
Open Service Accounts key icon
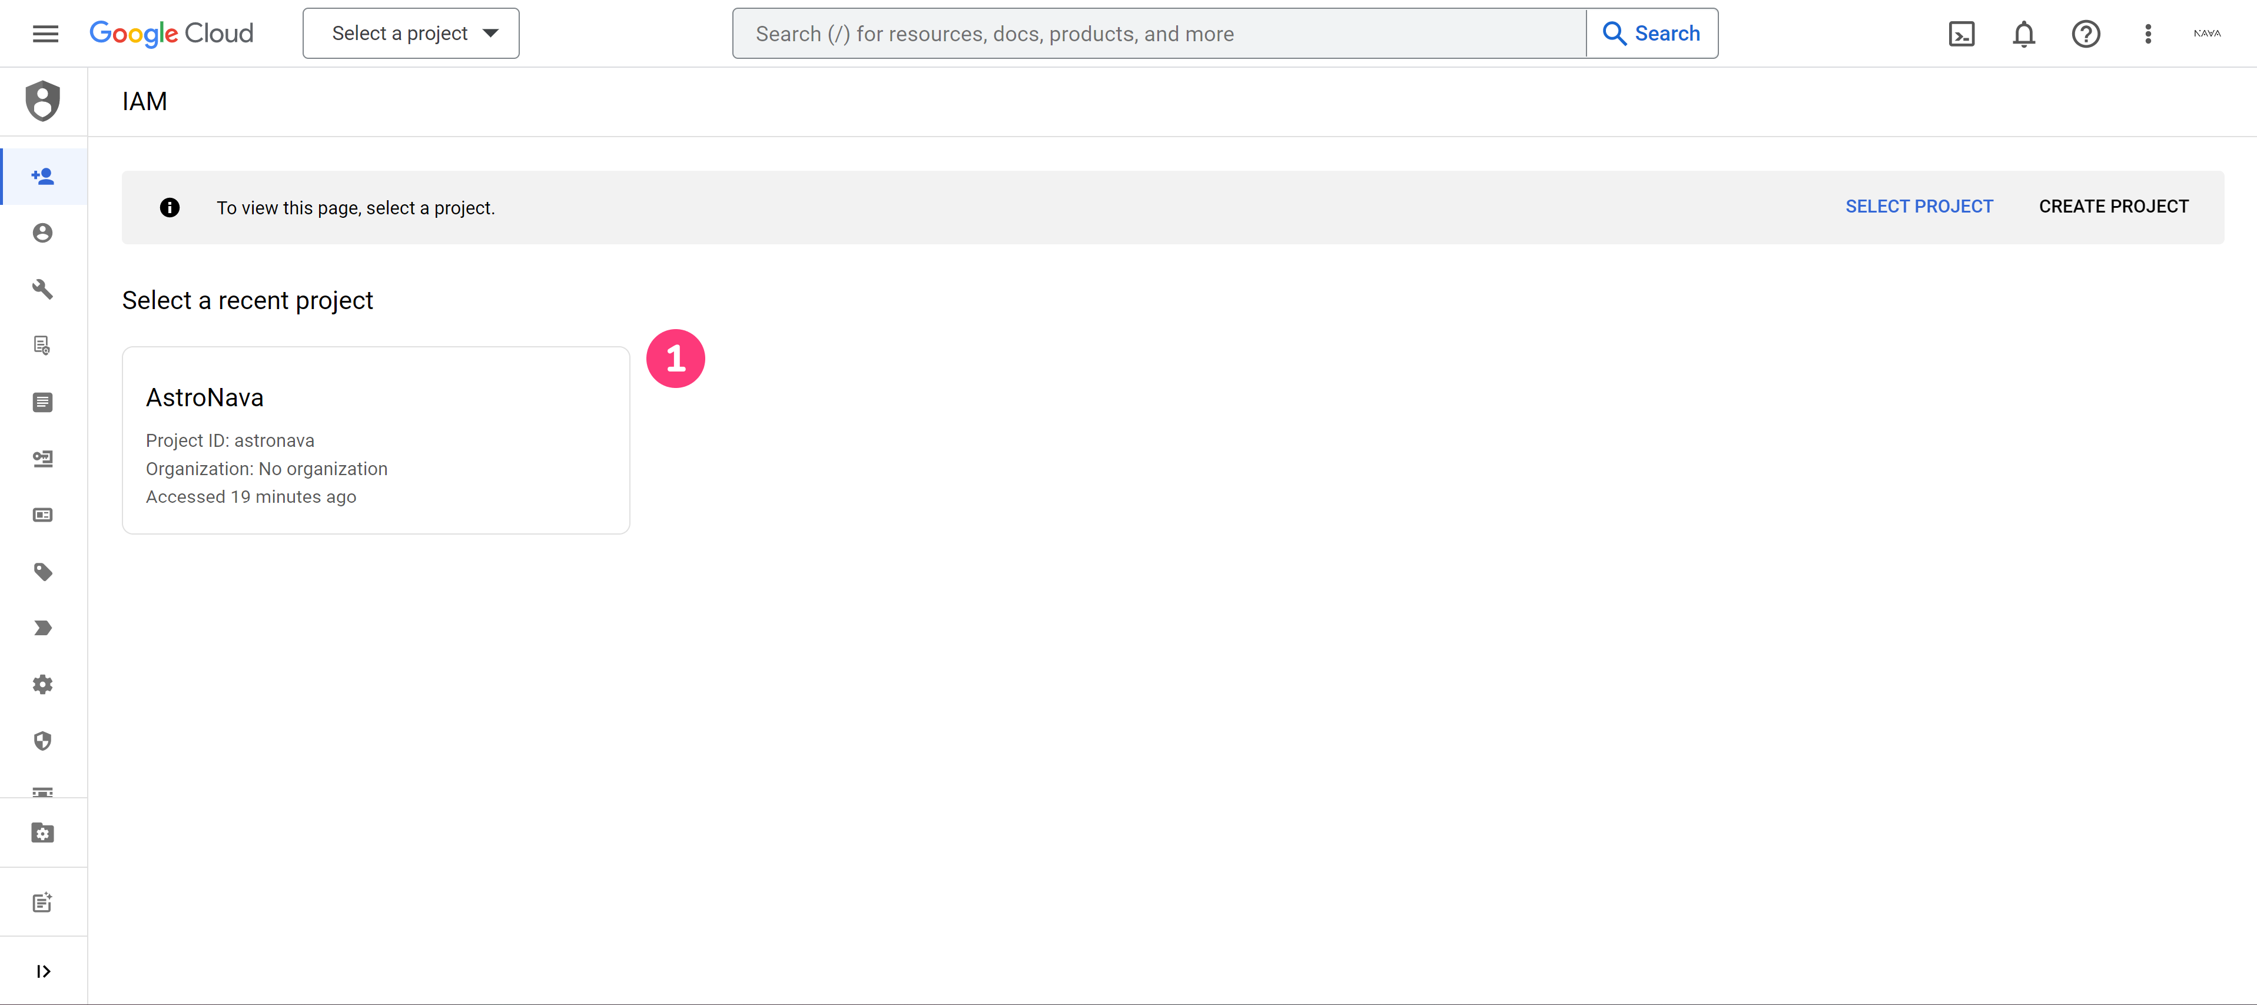[x=43, y=458]
